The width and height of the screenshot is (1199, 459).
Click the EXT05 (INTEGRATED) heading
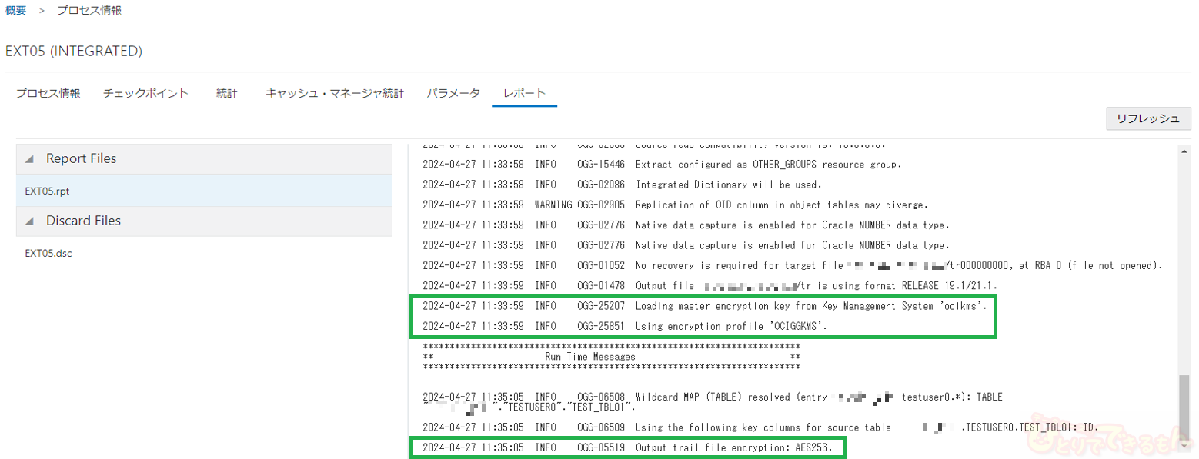74,51
